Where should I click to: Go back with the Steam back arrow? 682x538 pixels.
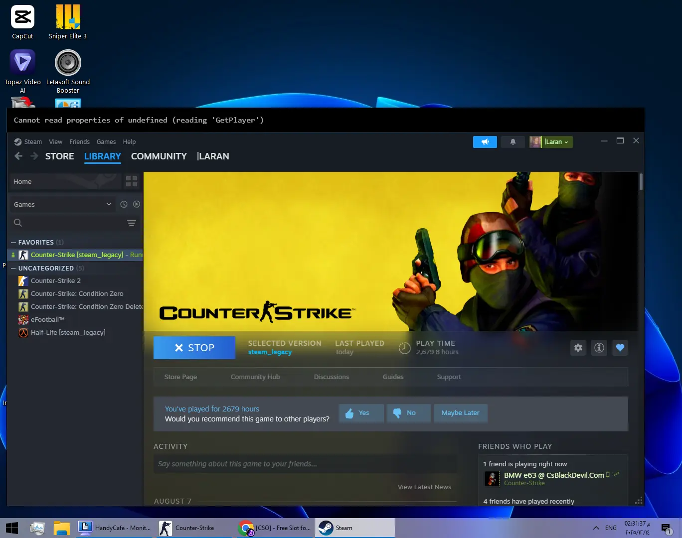pos(18,156)
